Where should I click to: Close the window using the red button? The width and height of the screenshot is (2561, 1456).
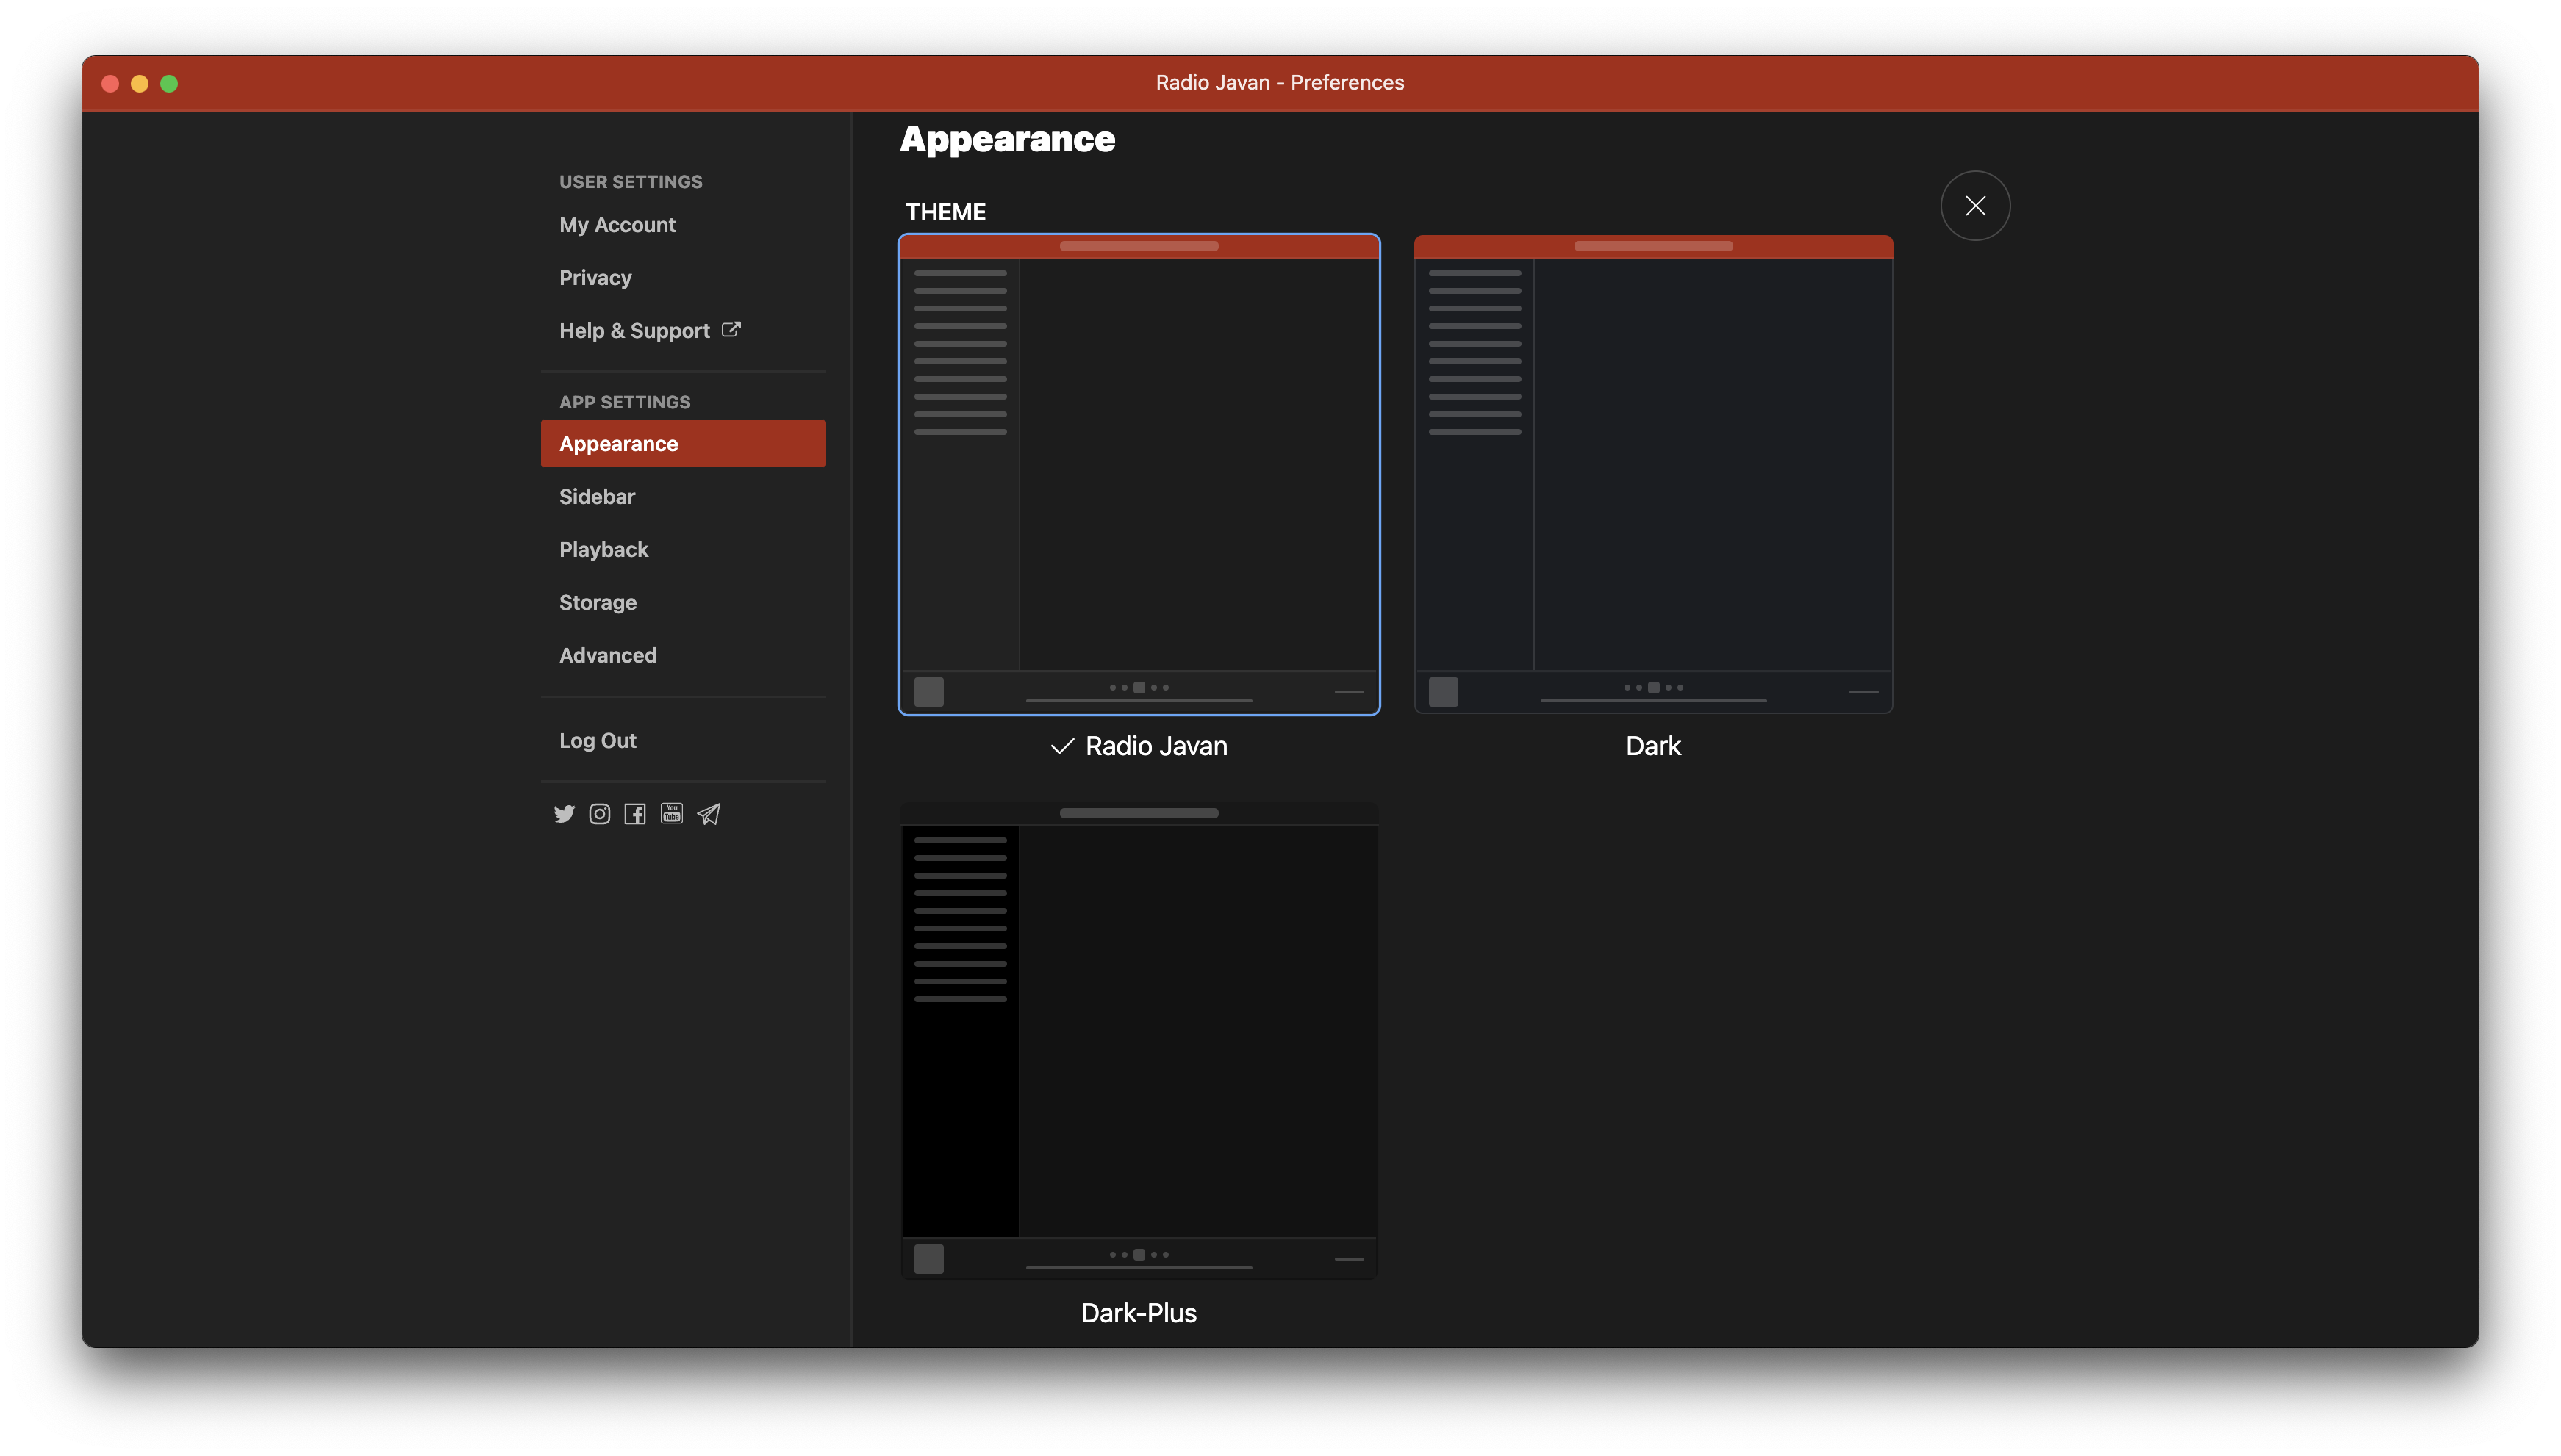(x=111, y=83)
